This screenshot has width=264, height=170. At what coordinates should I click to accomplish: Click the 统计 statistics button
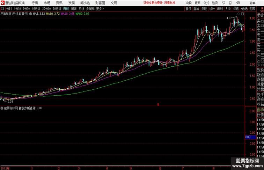pyautogui.click(x=212, y=9)
